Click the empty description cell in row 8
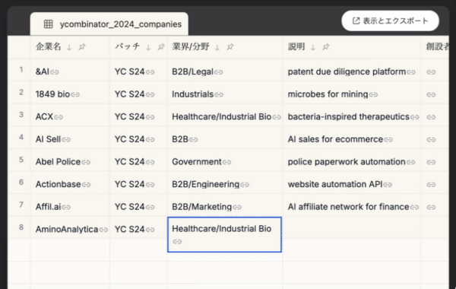Viewport: 456px width, 289px height. [x=352, y=227]
